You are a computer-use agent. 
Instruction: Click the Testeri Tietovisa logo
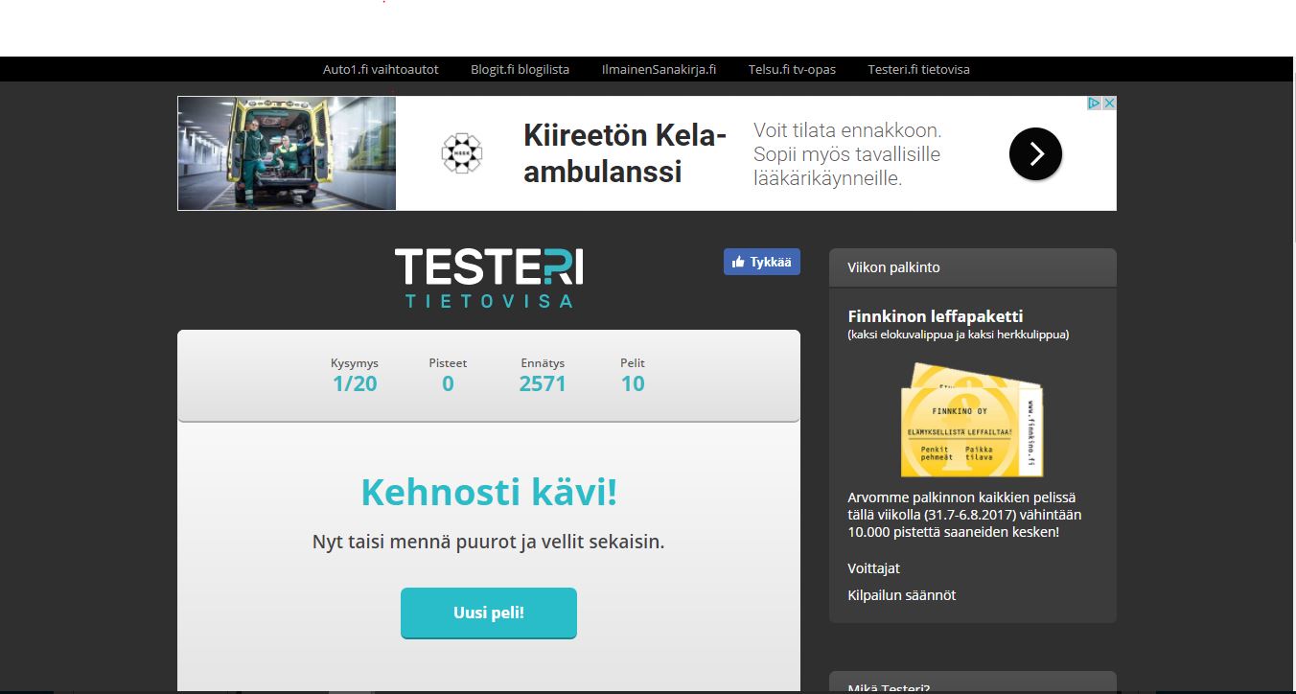[x=489, y=278]
